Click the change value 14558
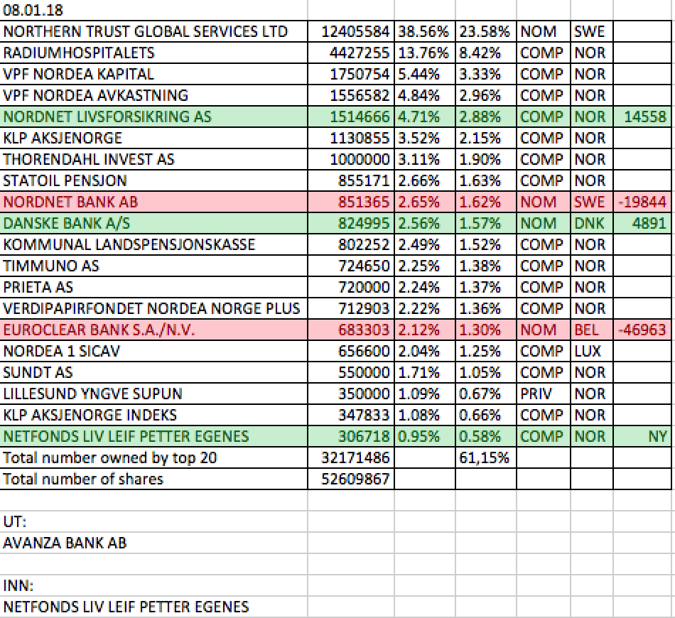 point(643,116)
